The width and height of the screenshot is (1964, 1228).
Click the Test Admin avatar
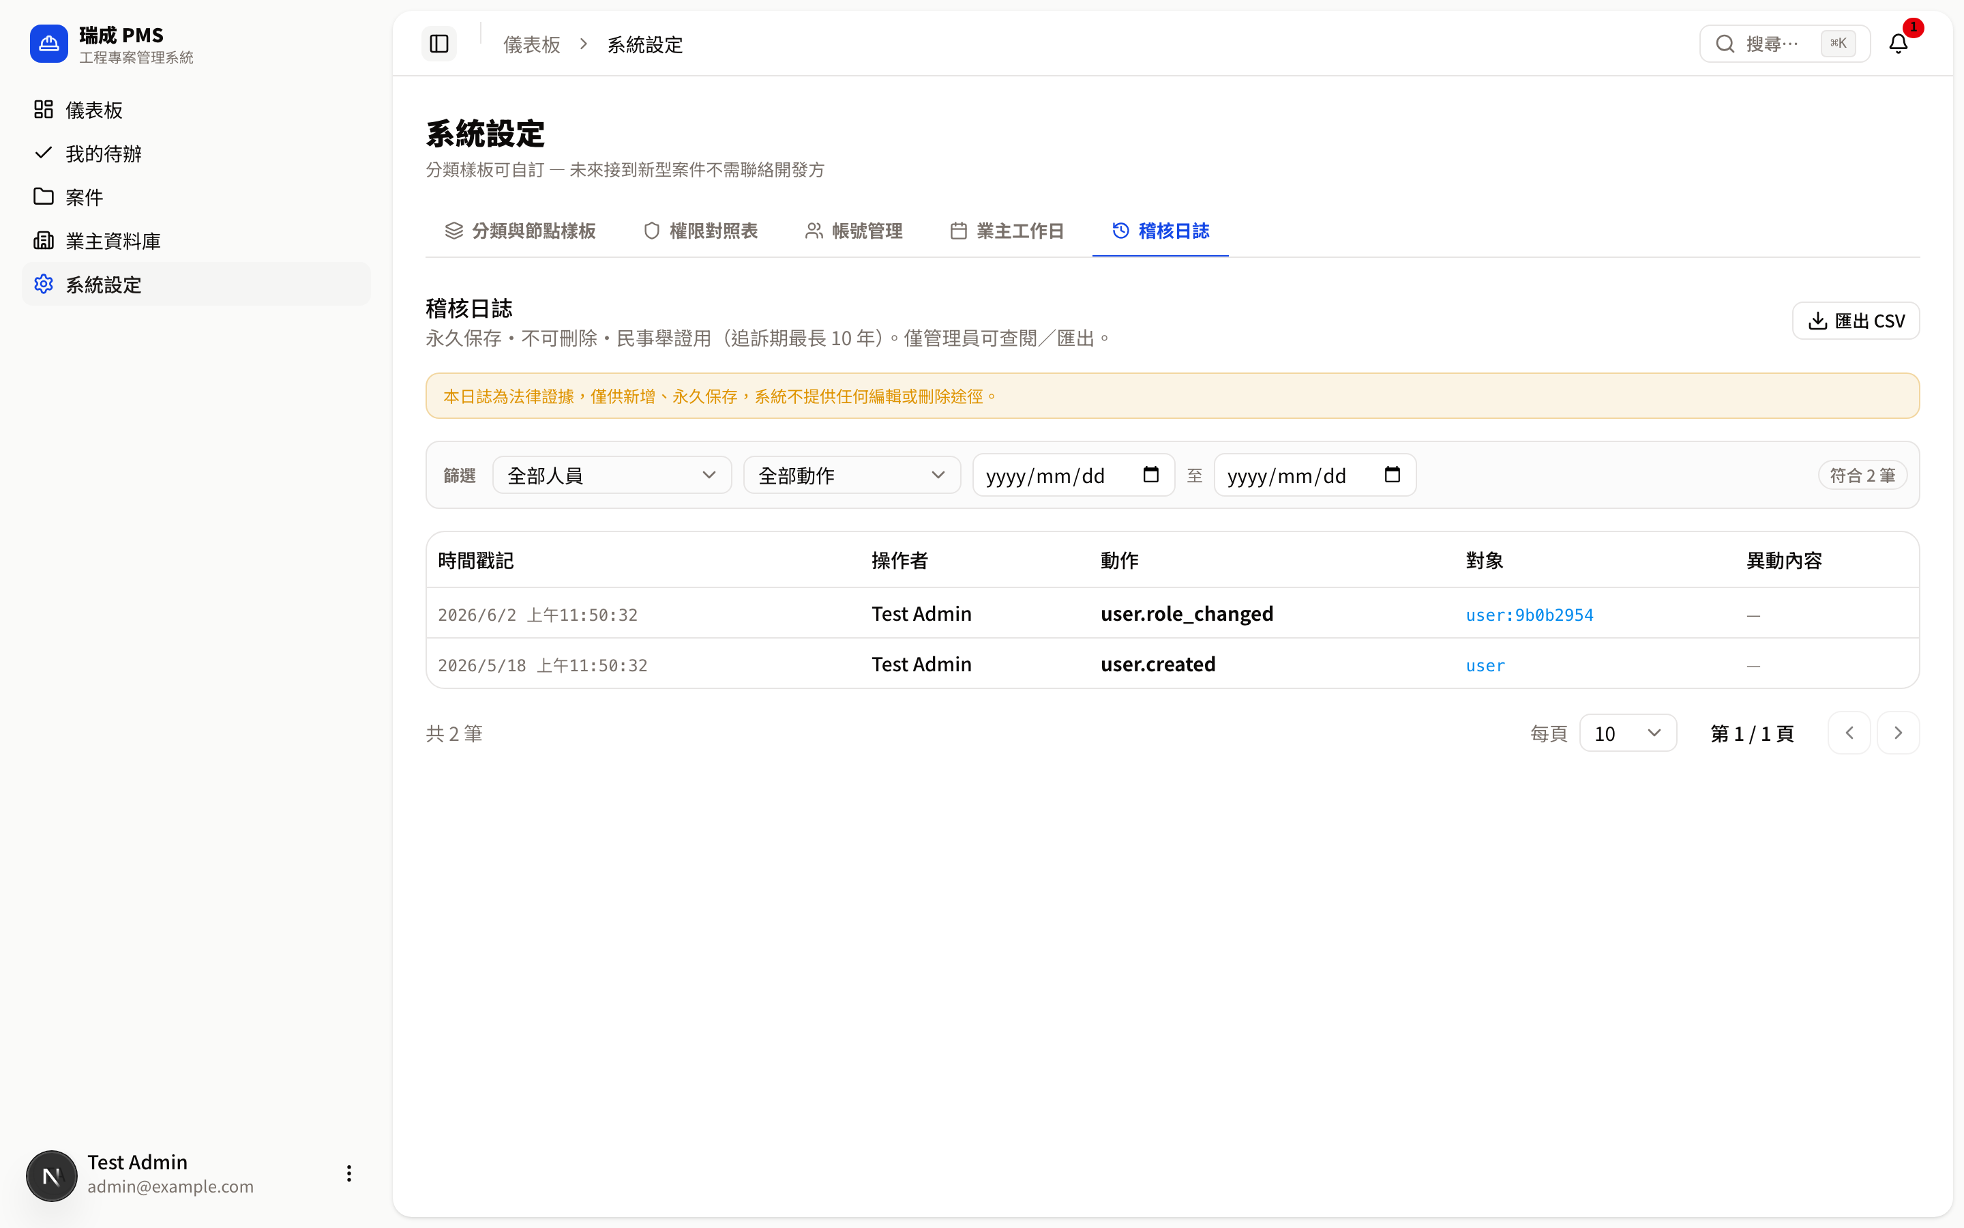51,1175
